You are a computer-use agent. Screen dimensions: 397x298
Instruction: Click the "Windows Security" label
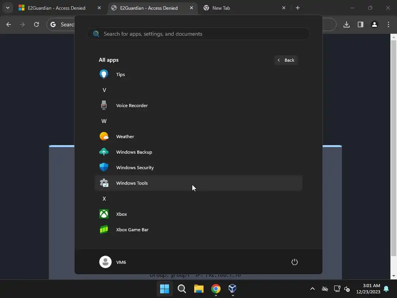click(135, 168)
